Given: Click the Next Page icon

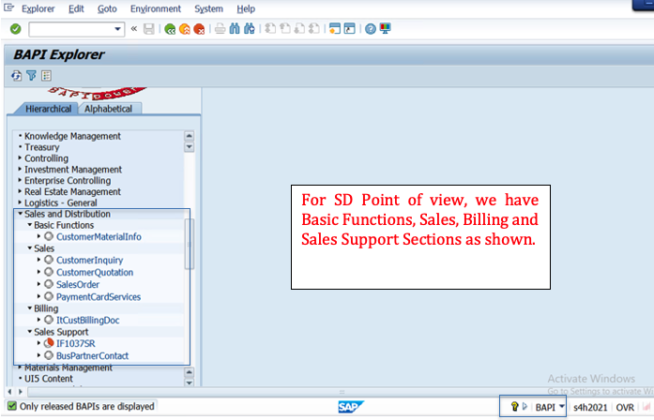Looking at the screenshot, I should coord(299,29).
